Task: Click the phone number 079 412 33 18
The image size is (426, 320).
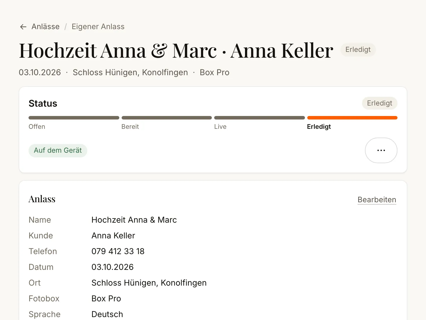Action: pos(118,251)
